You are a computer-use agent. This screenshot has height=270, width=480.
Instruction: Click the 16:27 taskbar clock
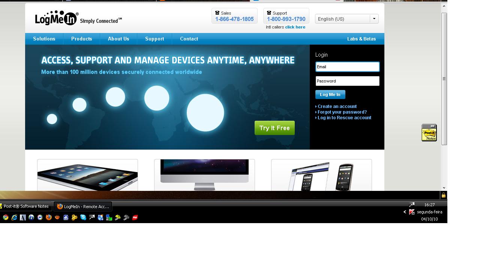(x=429, y=205)
